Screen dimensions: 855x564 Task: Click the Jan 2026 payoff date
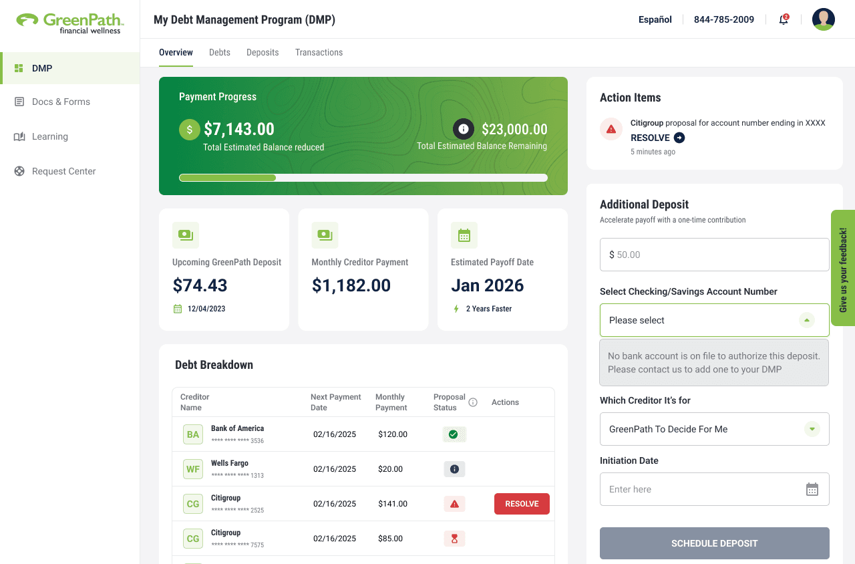pyautogui.click(x=488, y=285)
